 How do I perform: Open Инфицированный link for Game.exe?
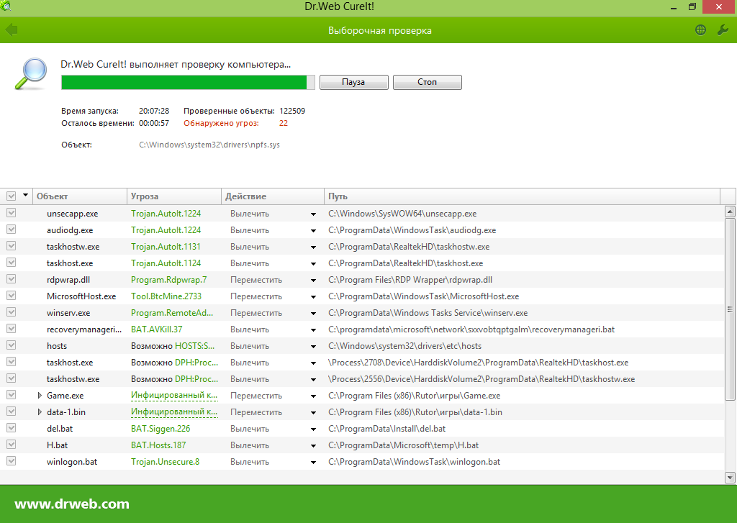coord(174,395)
